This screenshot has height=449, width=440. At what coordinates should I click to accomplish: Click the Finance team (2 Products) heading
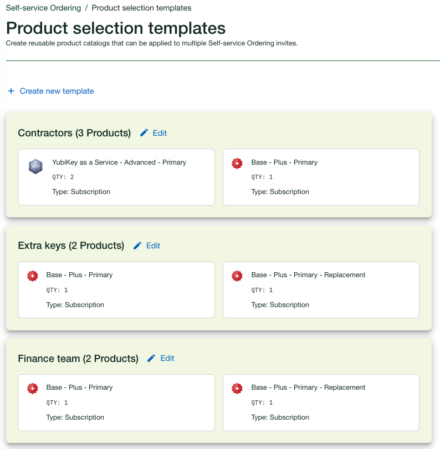coord(78,359)
